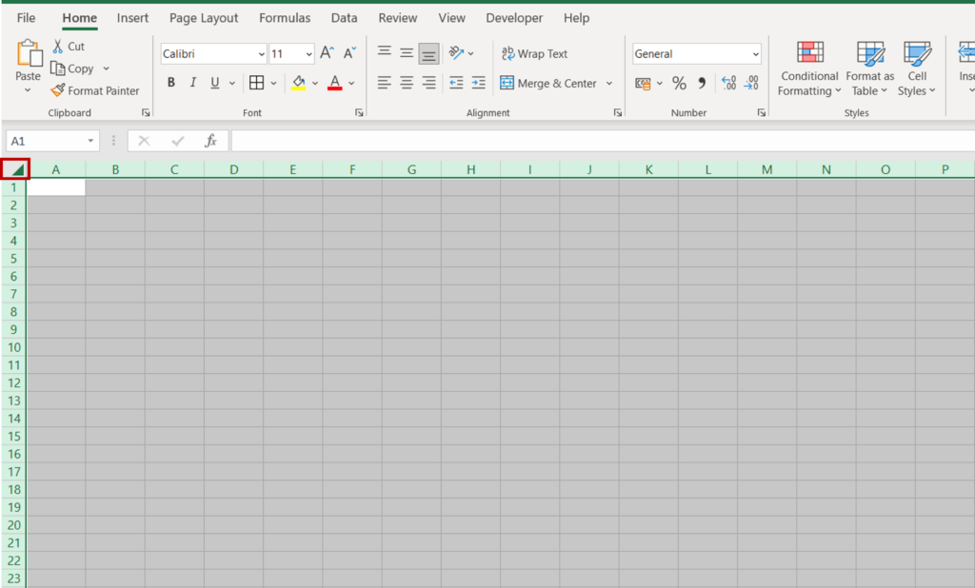975x588 pixels.
Task: Toggle Italic formatting
Action: [192, 83]
